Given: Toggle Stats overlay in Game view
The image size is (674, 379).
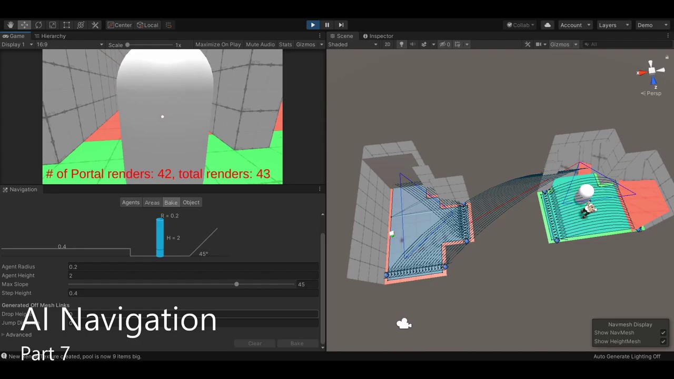Looking at the screenshot, I should (x=285, y=44).
